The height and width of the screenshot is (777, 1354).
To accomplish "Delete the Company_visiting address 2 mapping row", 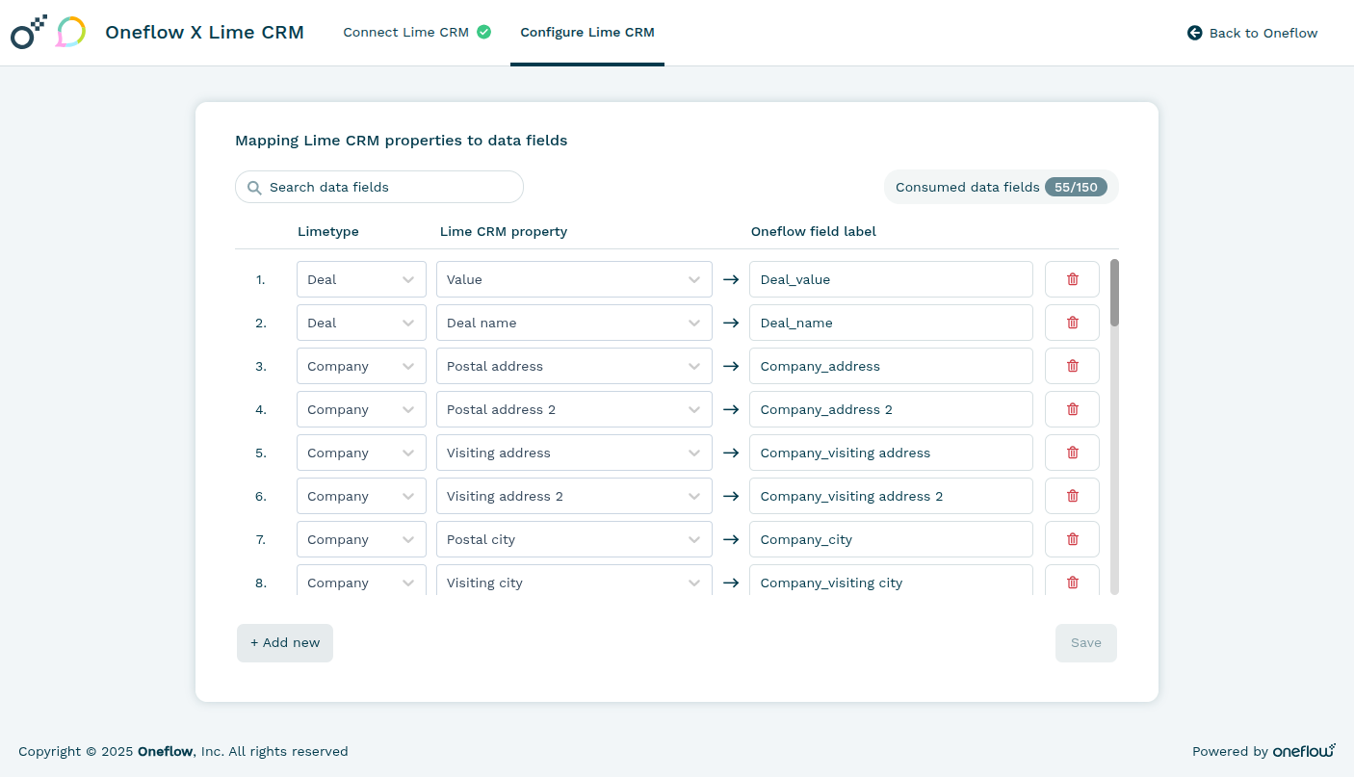I will pyautogui.click(x=1072, y=496).
